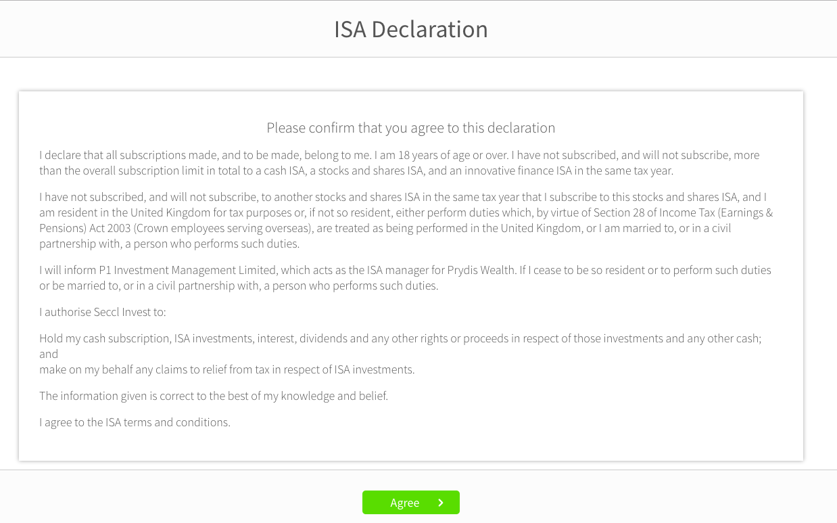Click the text about holding cash subscriptions and dividends
The height and width of the screenshot is (523, 837).
click(400, 338)
